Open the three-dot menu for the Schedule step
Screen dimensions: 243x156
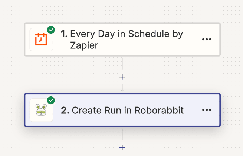point(207,39)
